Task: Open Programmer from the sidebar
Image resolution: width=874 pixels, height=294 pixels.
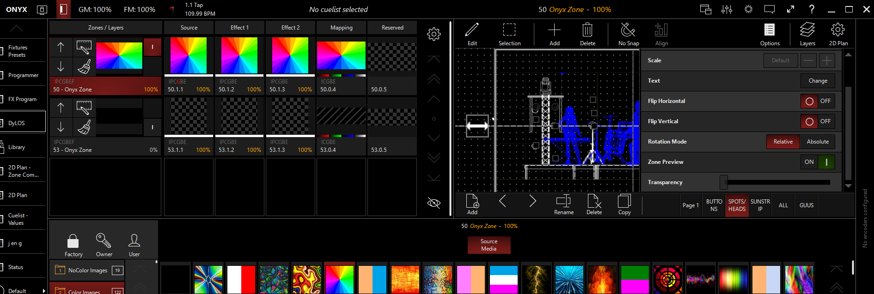Action: pyautogui.click(x=23, y=75)
